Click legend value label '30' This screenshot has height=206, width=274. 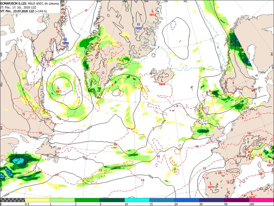tap(201, 204)
